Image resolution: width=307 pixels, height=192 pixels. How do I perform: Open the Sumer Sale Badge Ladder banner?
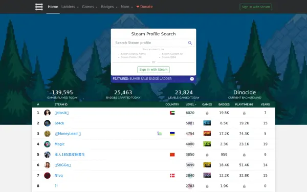click(153, 79)
